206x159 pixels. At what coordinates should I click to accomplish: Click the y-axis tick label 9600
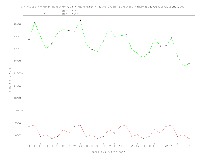[x=18, y=110]
